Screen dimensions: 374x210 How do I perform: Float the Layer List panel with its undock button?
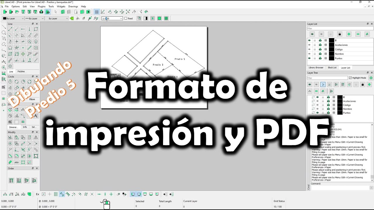pos(368,24)
